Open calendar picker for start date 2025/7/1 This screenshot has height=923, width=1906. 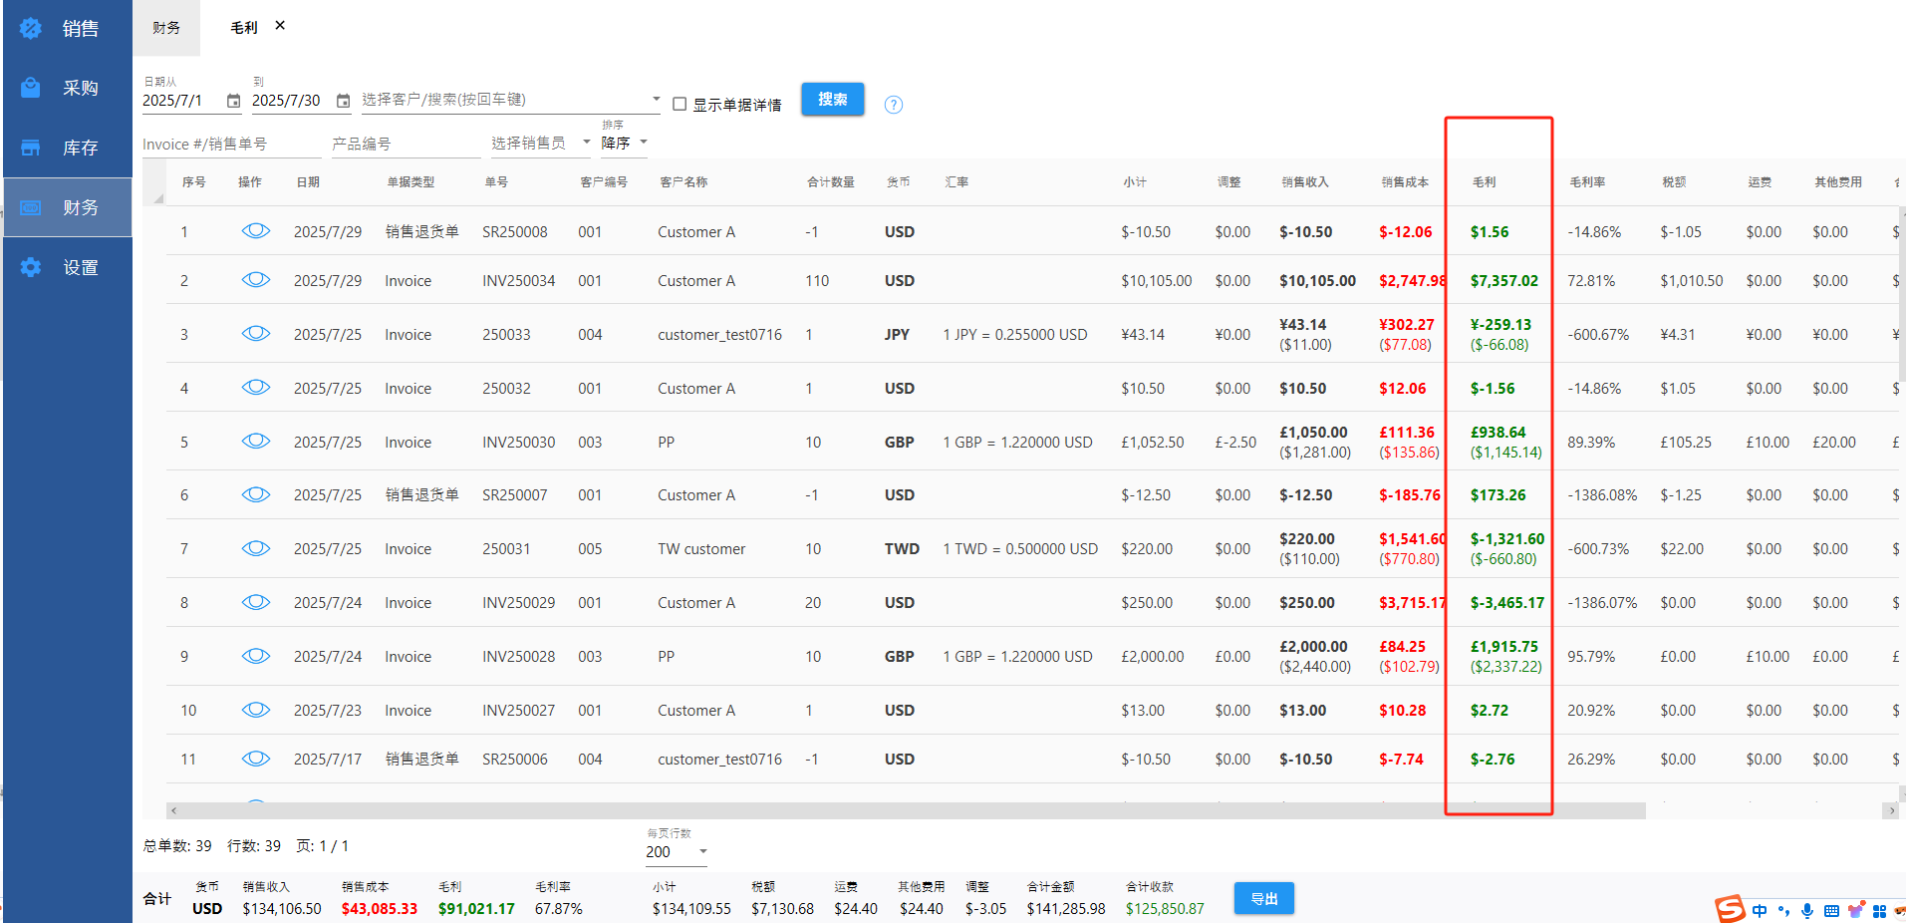(233, 101)
